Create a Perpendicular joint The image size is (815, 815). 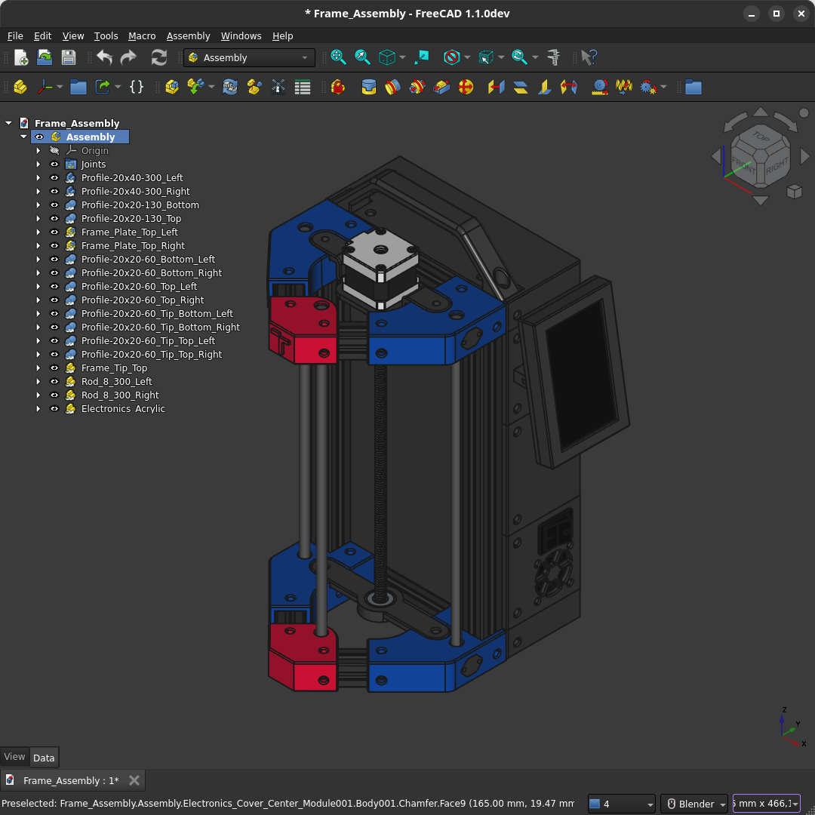pos(545,87)
